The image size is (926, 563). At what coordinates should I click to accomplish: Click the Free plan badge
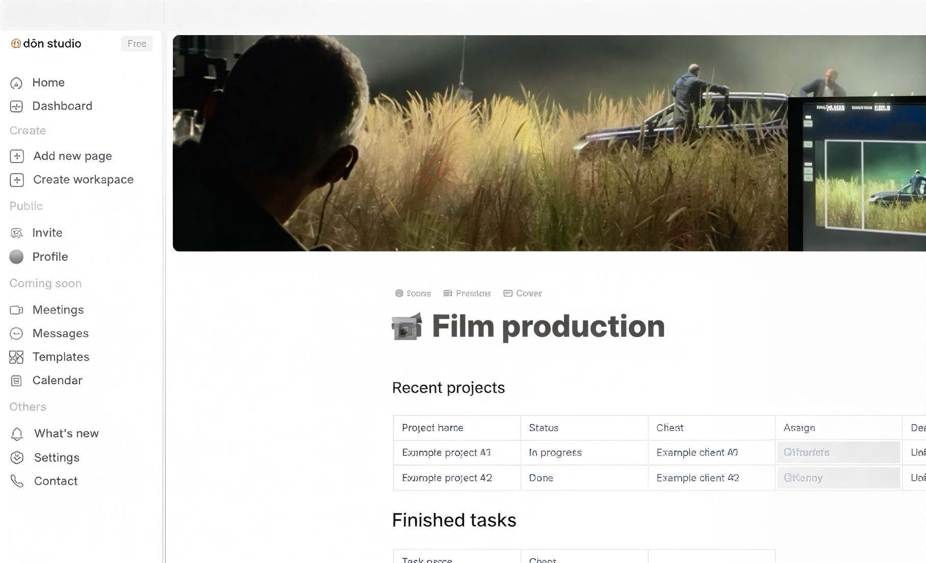[137, 44]
